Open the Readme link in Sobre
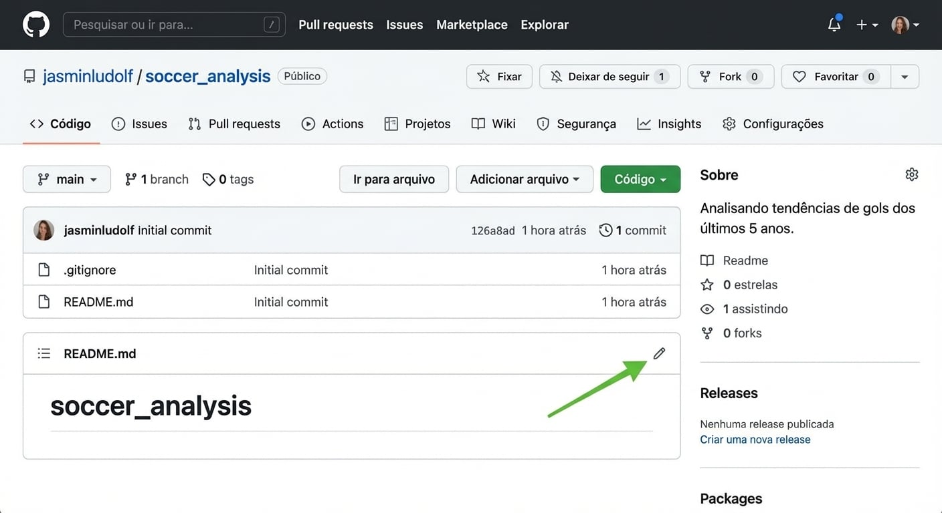Screen dimensions: 942x513 pos(734,261)
